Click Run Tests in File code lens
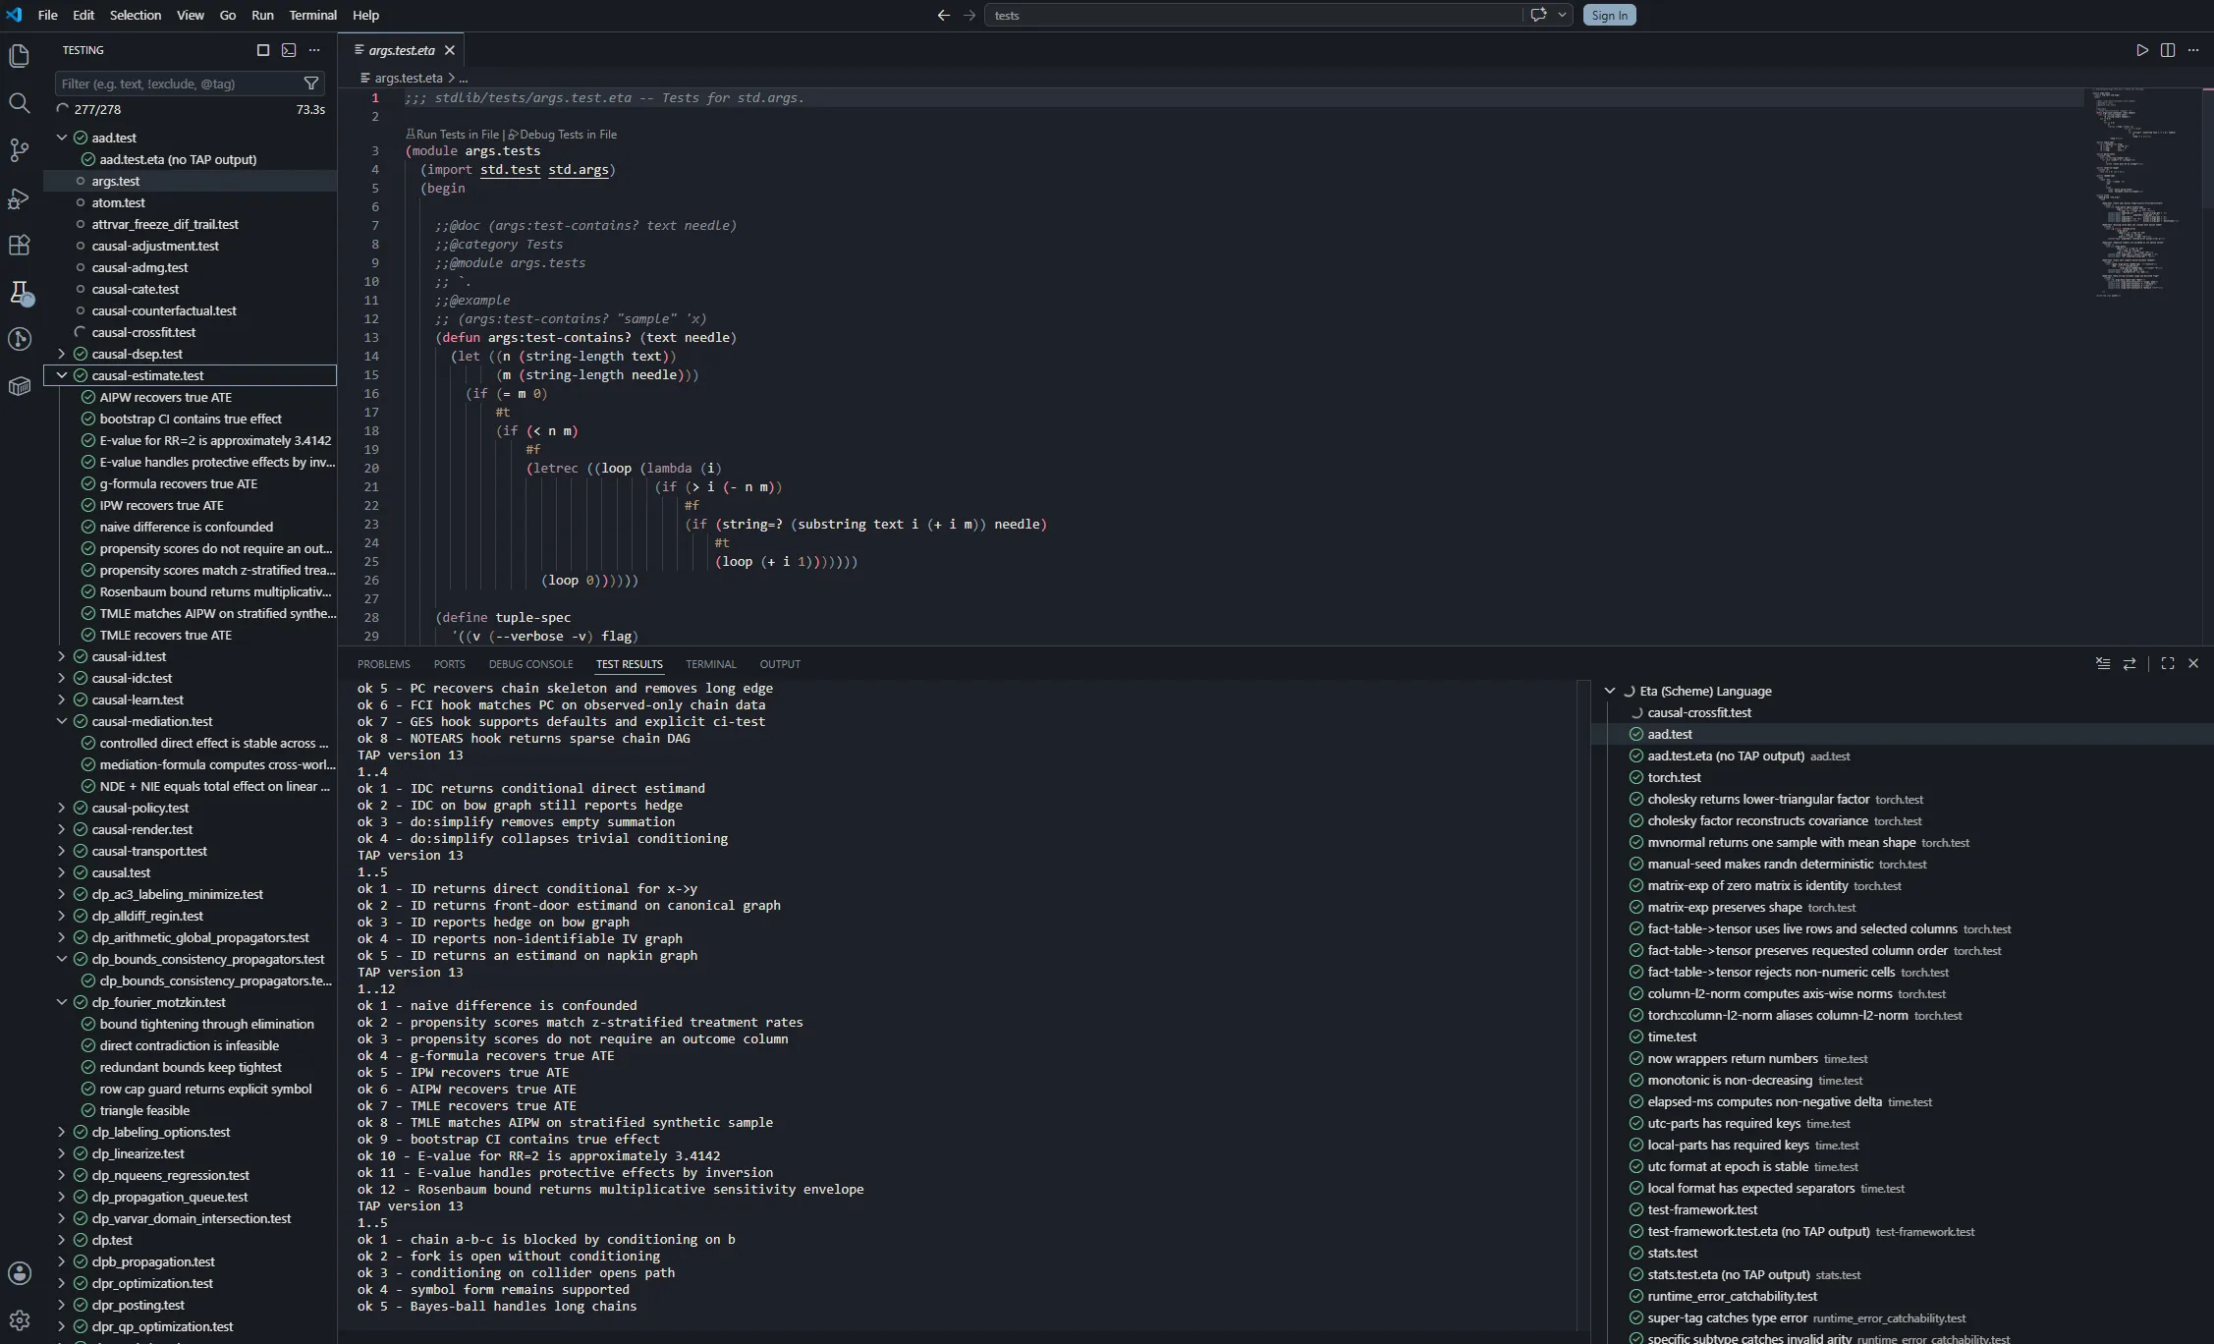The image size is (2214, 1344). click(x=452, y=135)
